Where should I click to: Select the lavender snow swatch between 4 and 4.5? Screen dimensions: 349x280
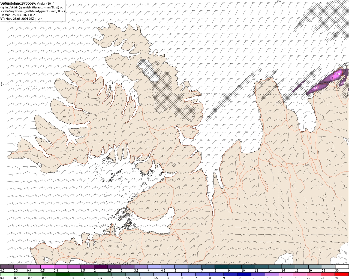coord(154,267)
